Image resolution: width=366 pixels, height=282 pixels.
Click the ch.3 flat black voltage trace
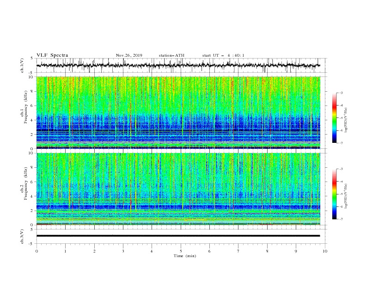click(x=178, y=236)
